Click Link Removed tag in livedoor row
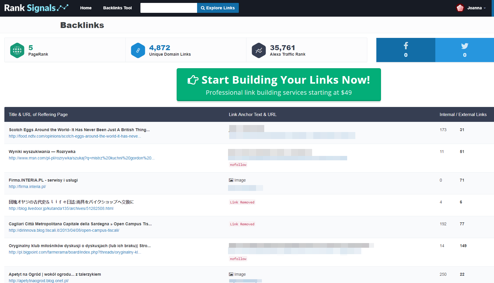Viewport: 494px width, 283px height. [242, 202]
